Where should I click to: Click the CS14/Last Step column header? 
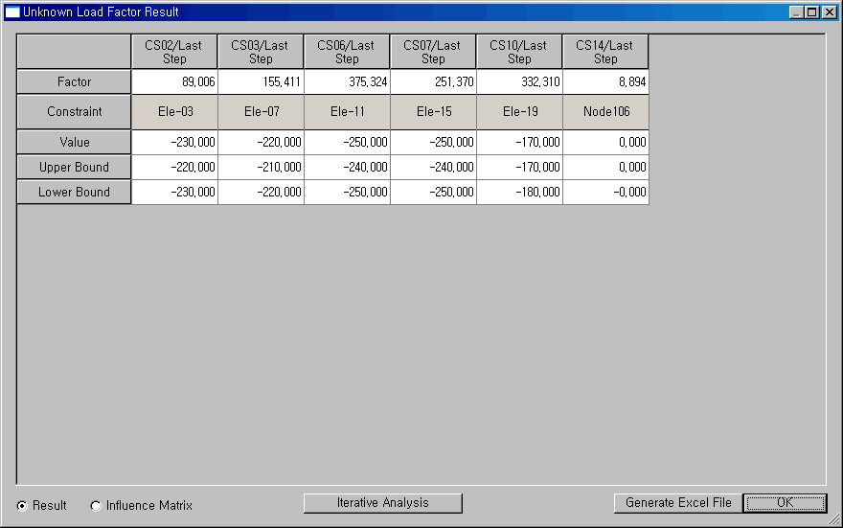point(605,52)
